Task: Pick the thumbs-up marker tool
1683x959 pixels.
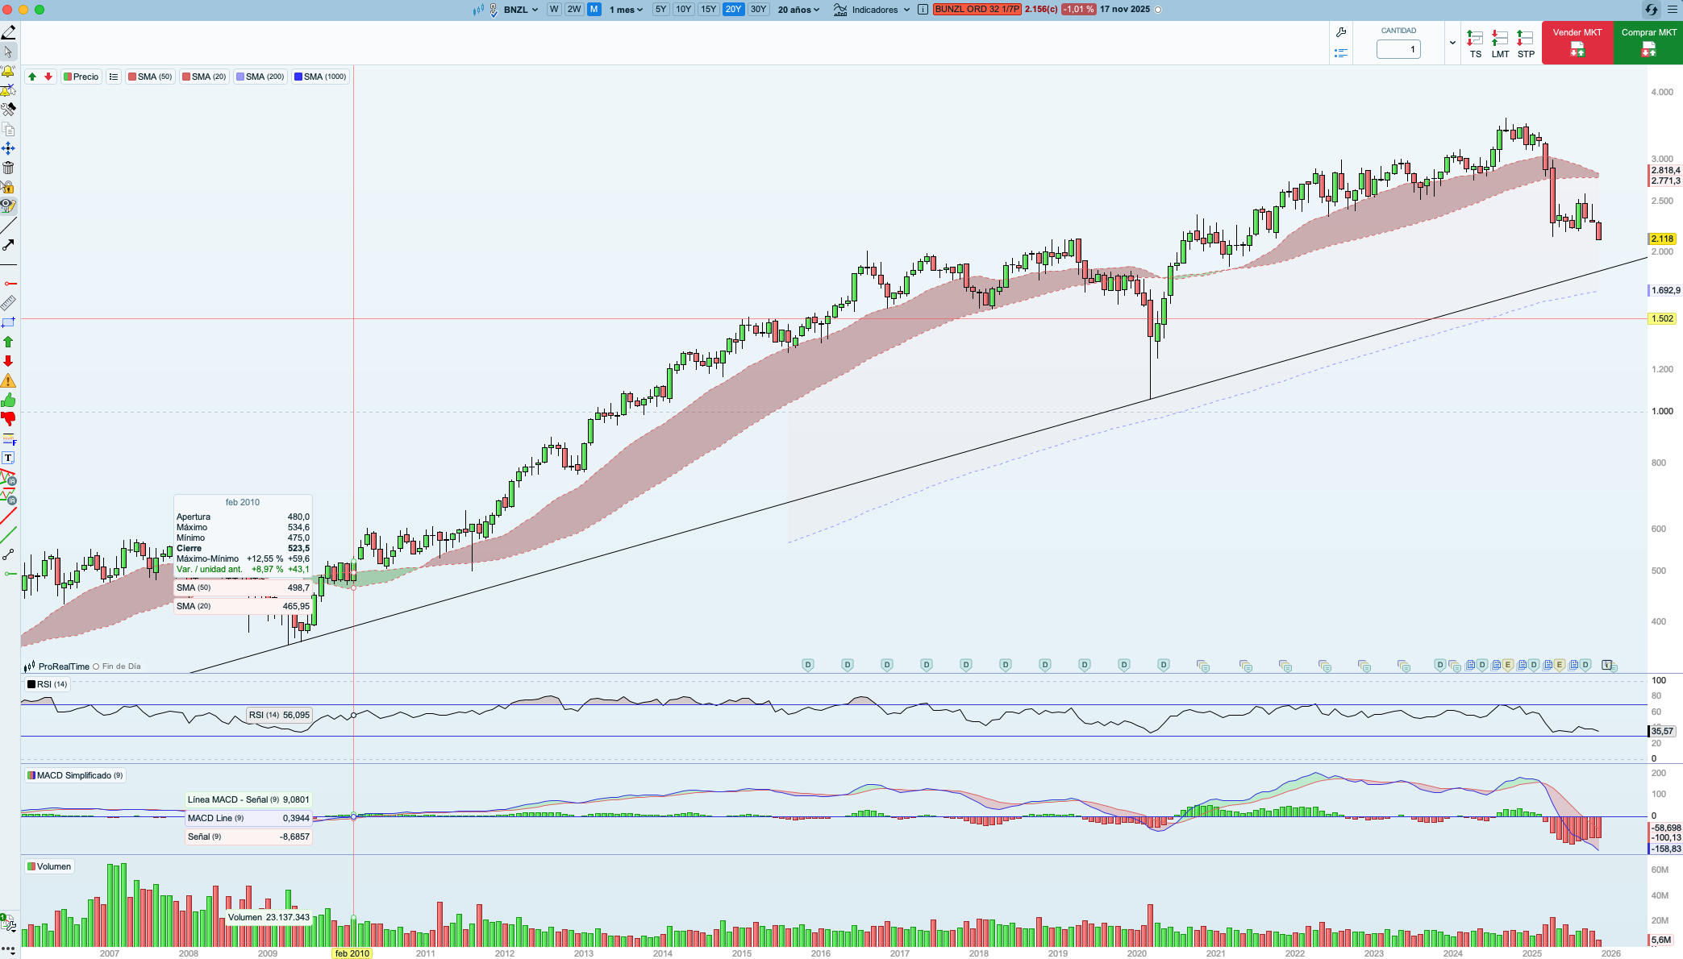Action: [x=8, y=401]
